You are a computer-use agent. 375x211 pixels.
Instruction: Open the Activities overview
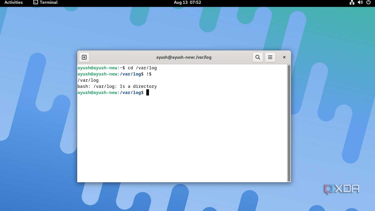click(x=13, y=2)
